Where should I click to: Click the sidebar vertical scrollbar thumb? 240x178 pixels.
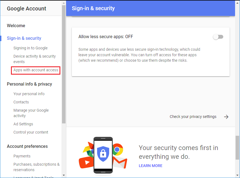[x=64, y=64]
